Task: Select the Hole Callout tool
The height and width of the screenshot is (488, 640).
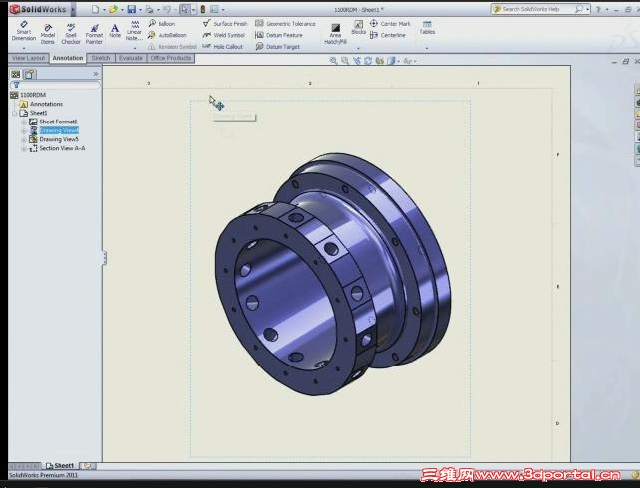Action: pyautogui.click(x=223, y=47)
